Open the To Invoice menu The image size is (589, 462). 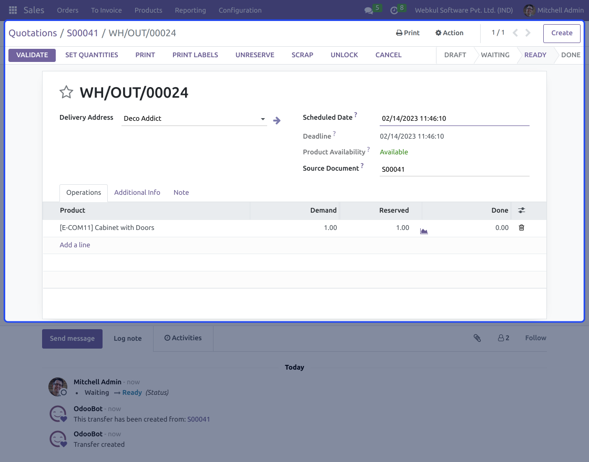pyautogui.click(x=106, y=10)
